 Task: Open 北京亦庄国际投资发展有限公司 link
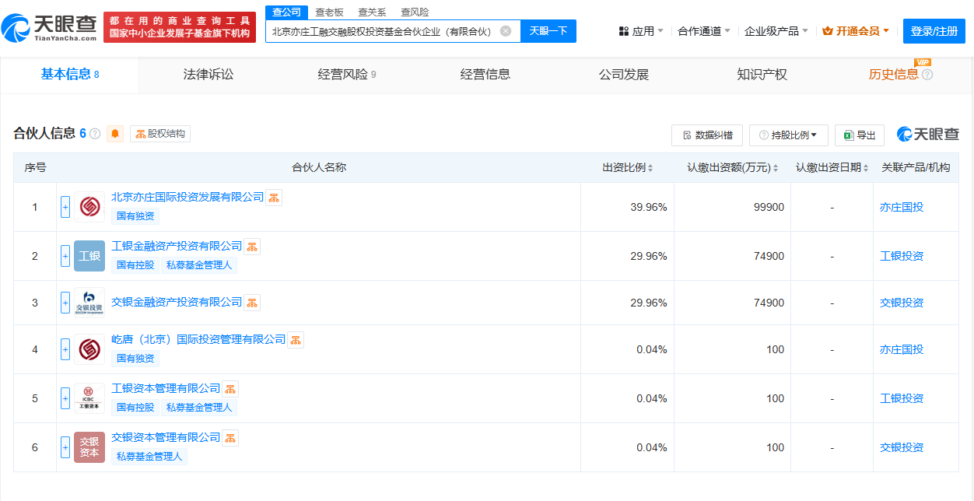tap(187, 198)
